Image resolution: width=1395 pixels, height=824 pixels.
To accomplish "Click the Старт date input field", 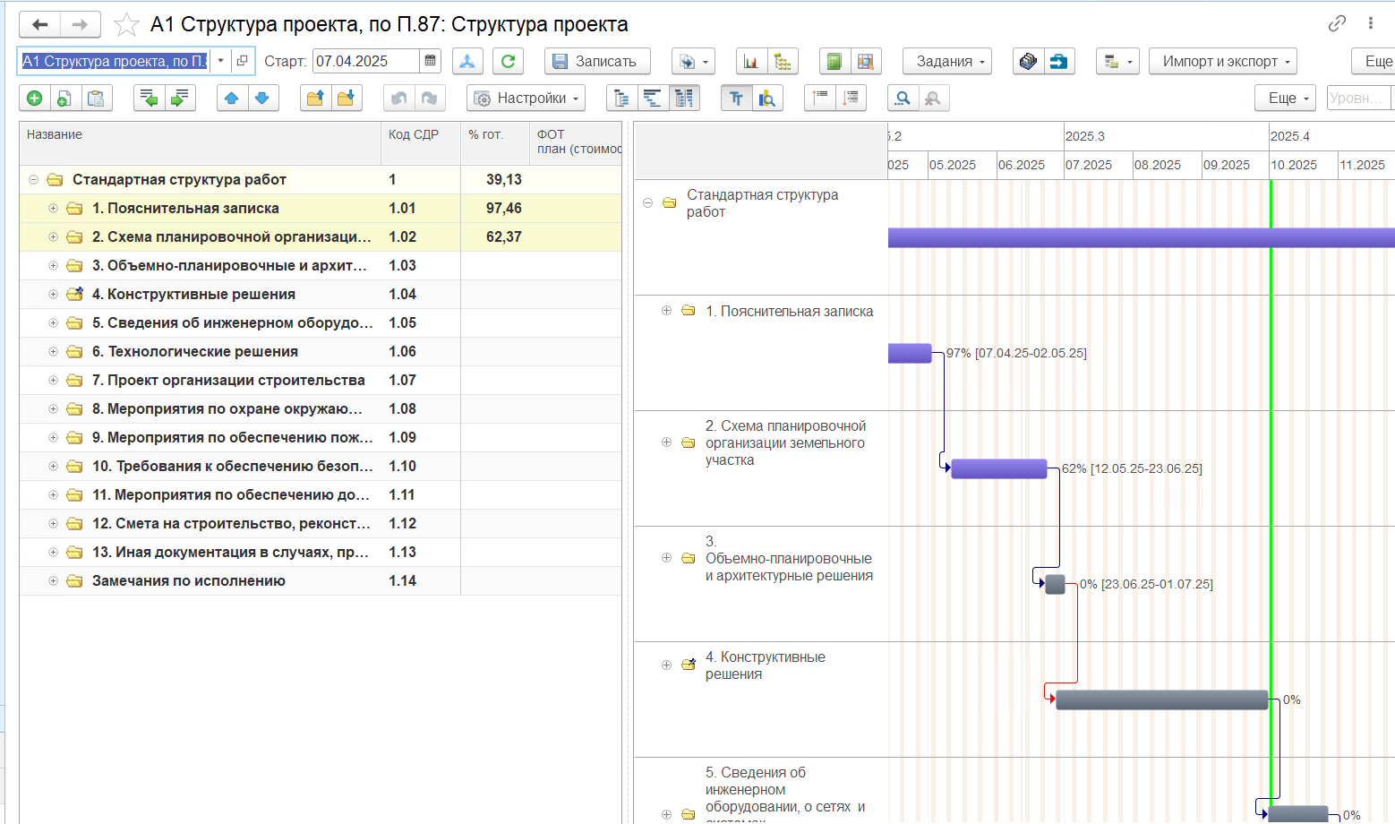I will point(365,61).
